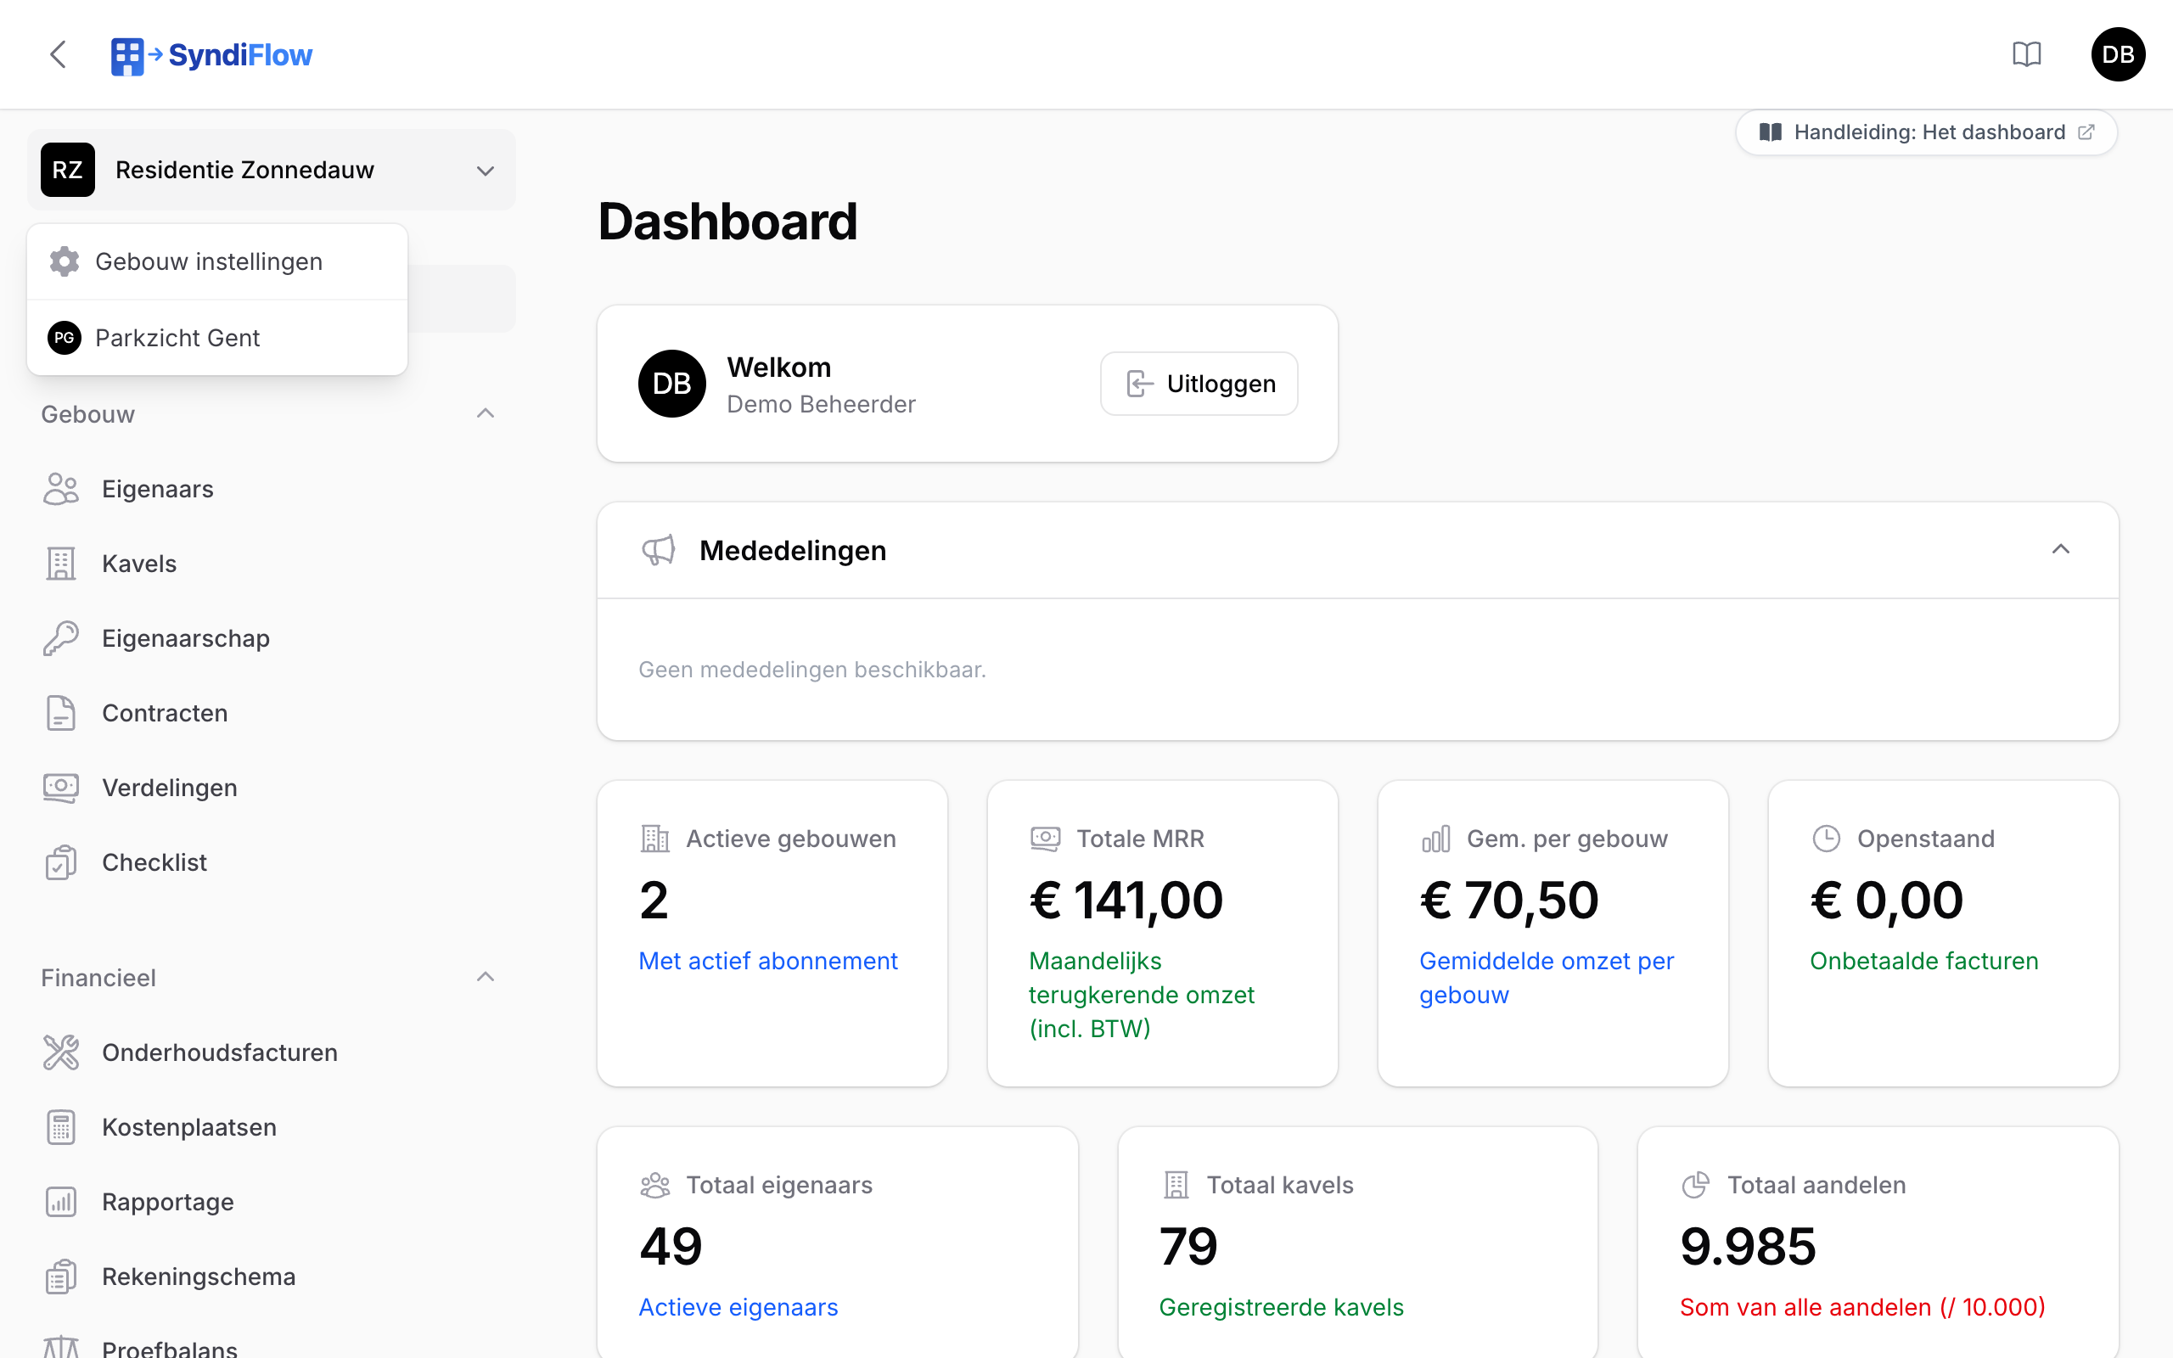This screenshot has width=2173, height=1358.
Task: Click the 'Actieve eigenaars' text
Action: (738, 1308)
